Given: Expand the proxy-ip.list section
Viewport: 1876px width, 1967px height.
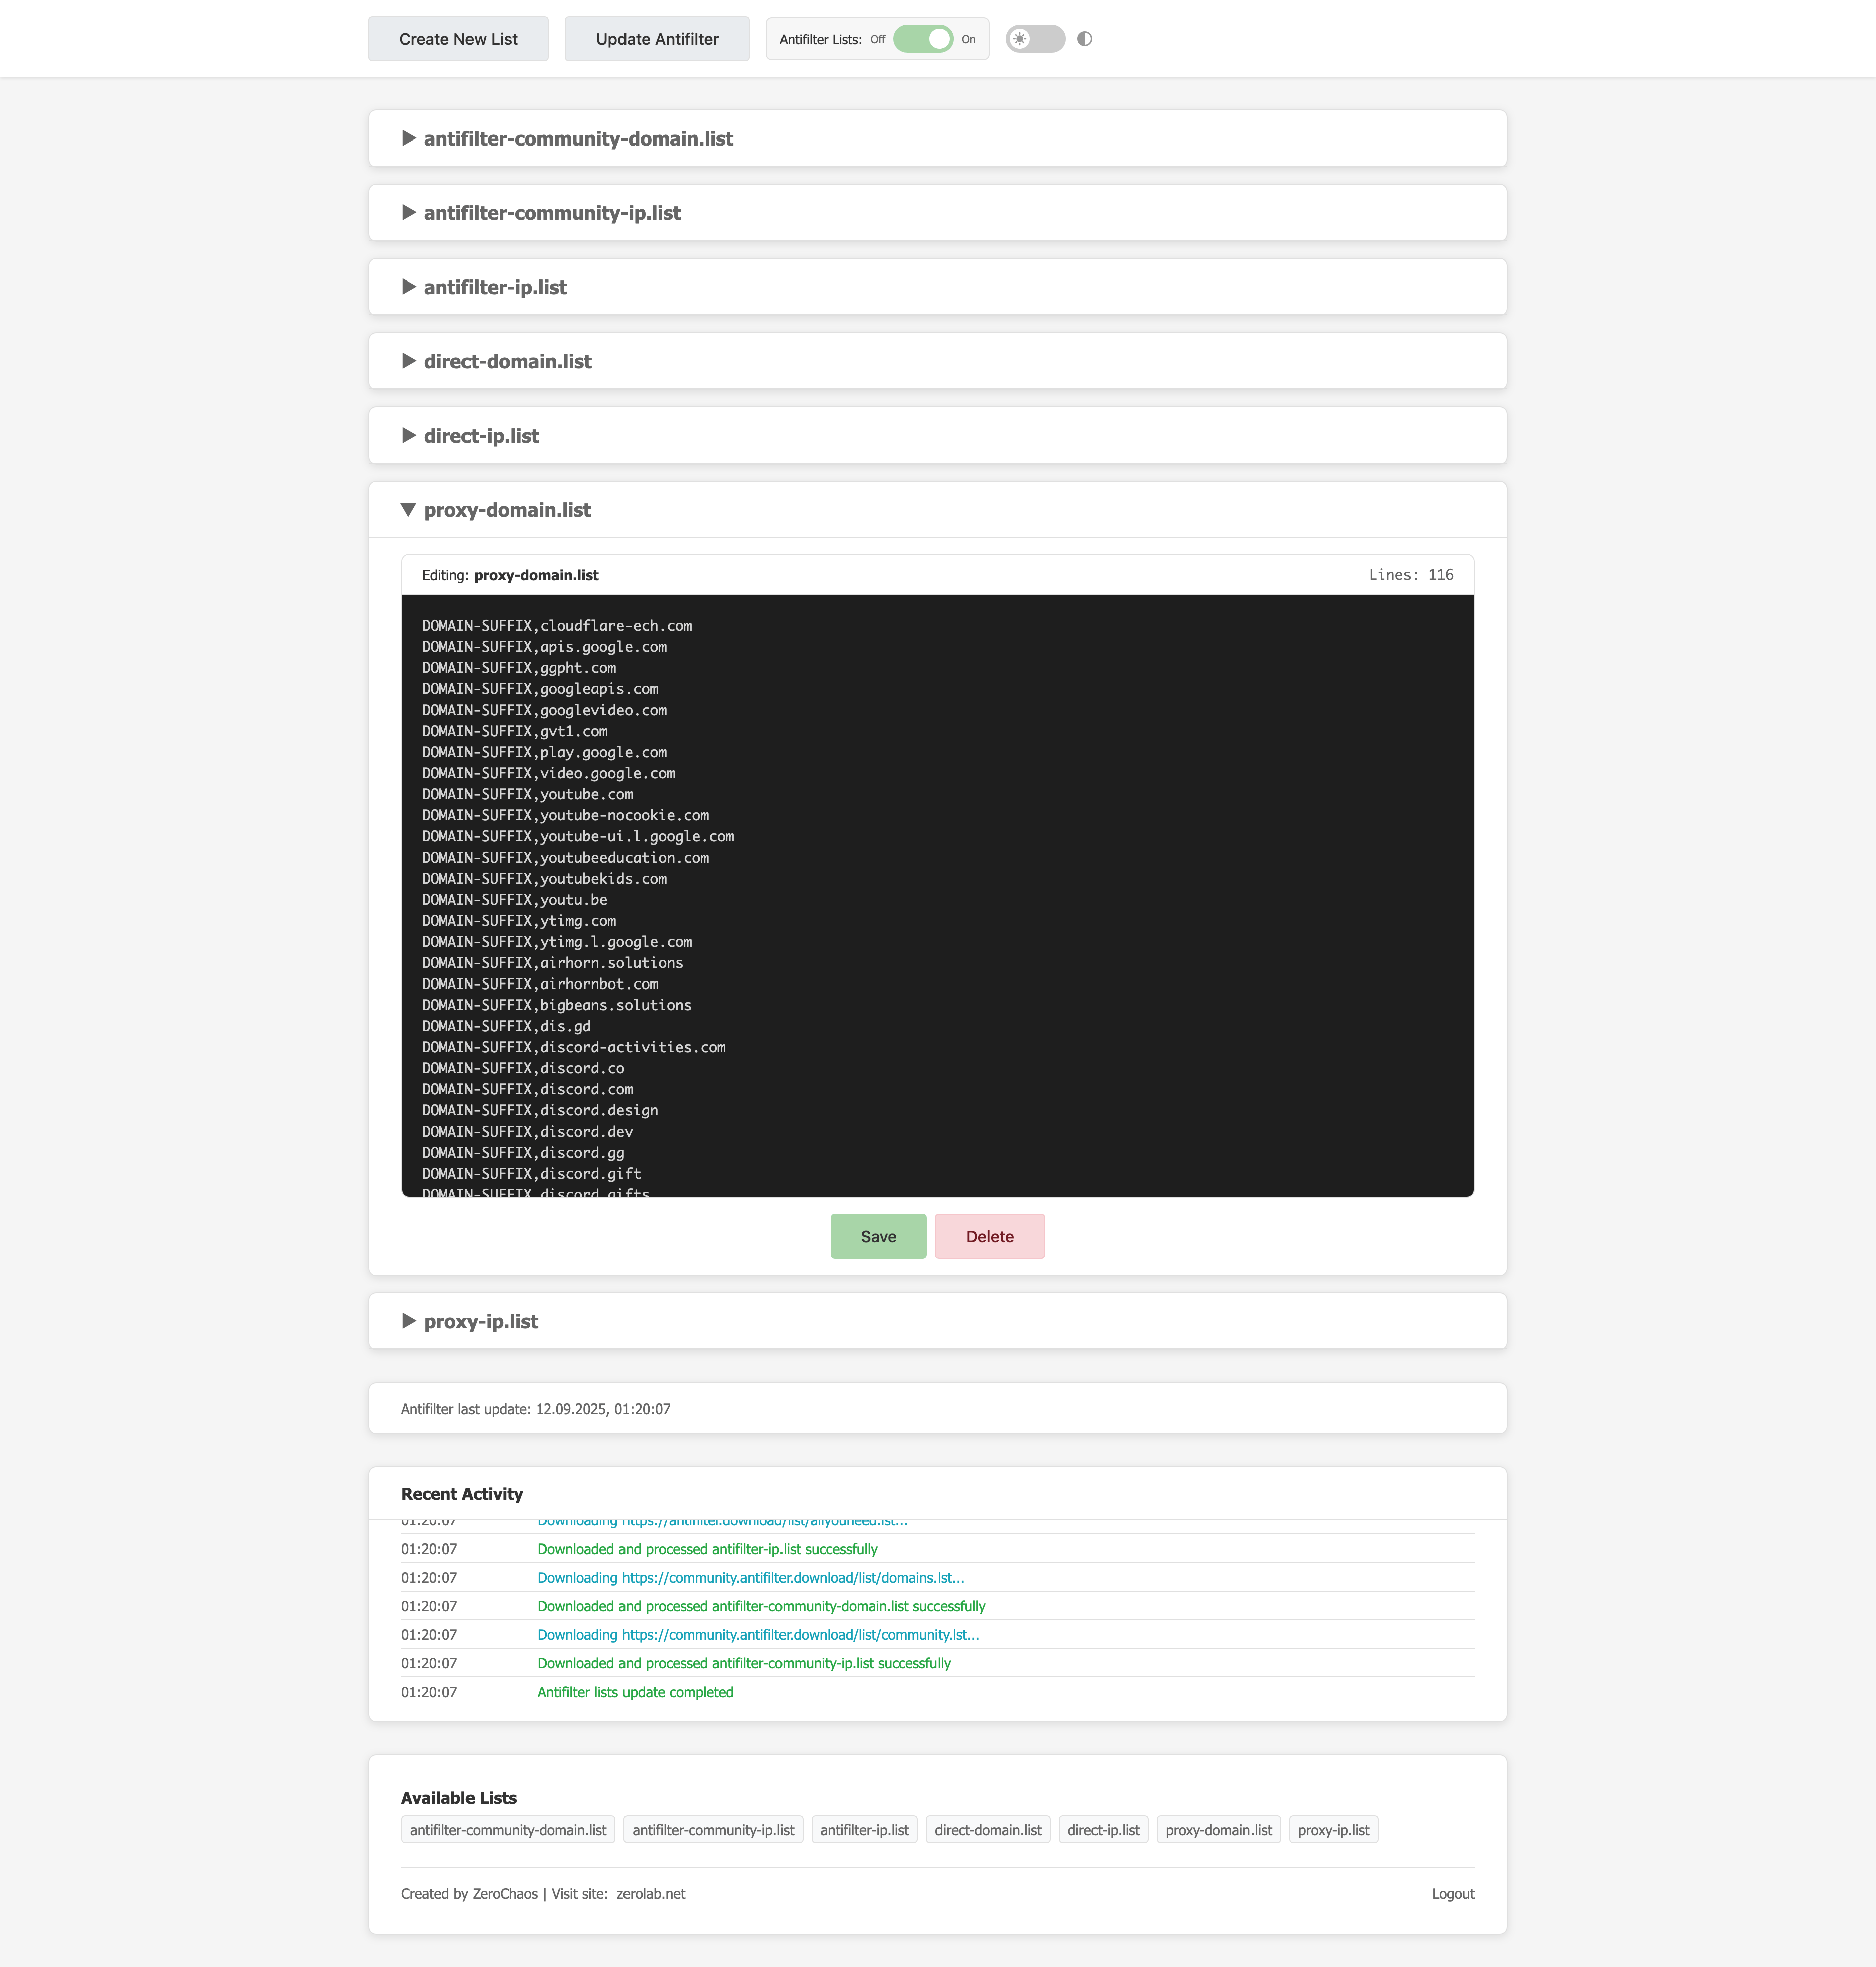Looking at the screenshot, I should tap(481, 1321).
